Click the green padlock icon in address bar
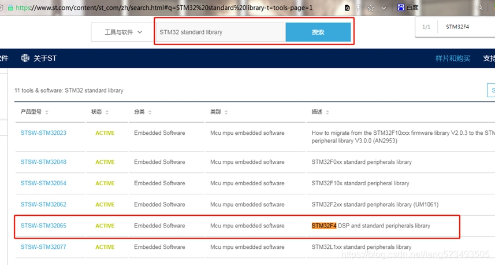 [x=10, y=8]
